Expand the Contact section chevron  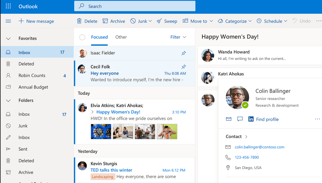coord(246,137)
